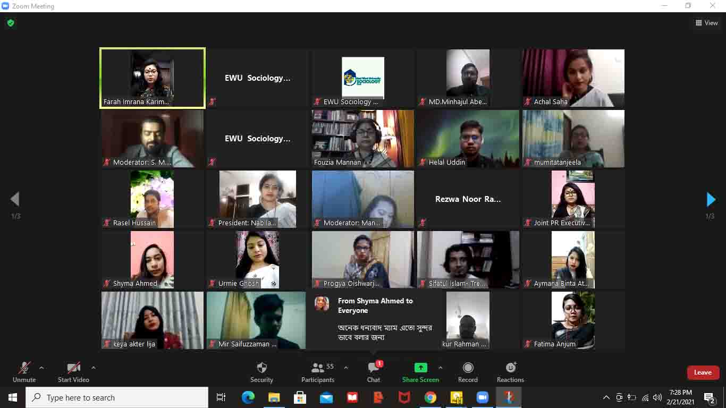
Task: Click the green encryption shield icon
Action: coord(11,23)
